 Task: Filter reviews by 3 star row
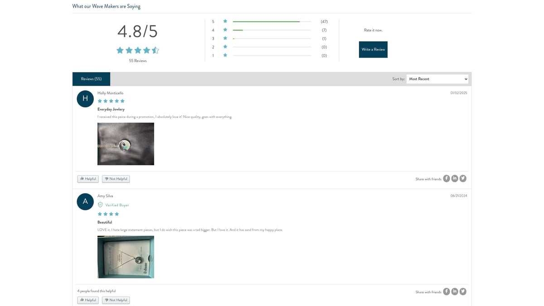click(271, 39)
